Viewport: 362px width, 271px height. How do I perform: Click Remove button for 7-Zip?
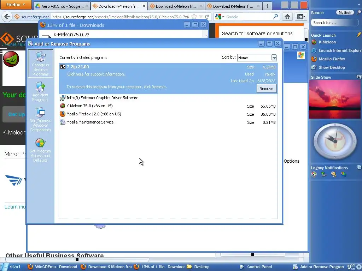point(267,89)
